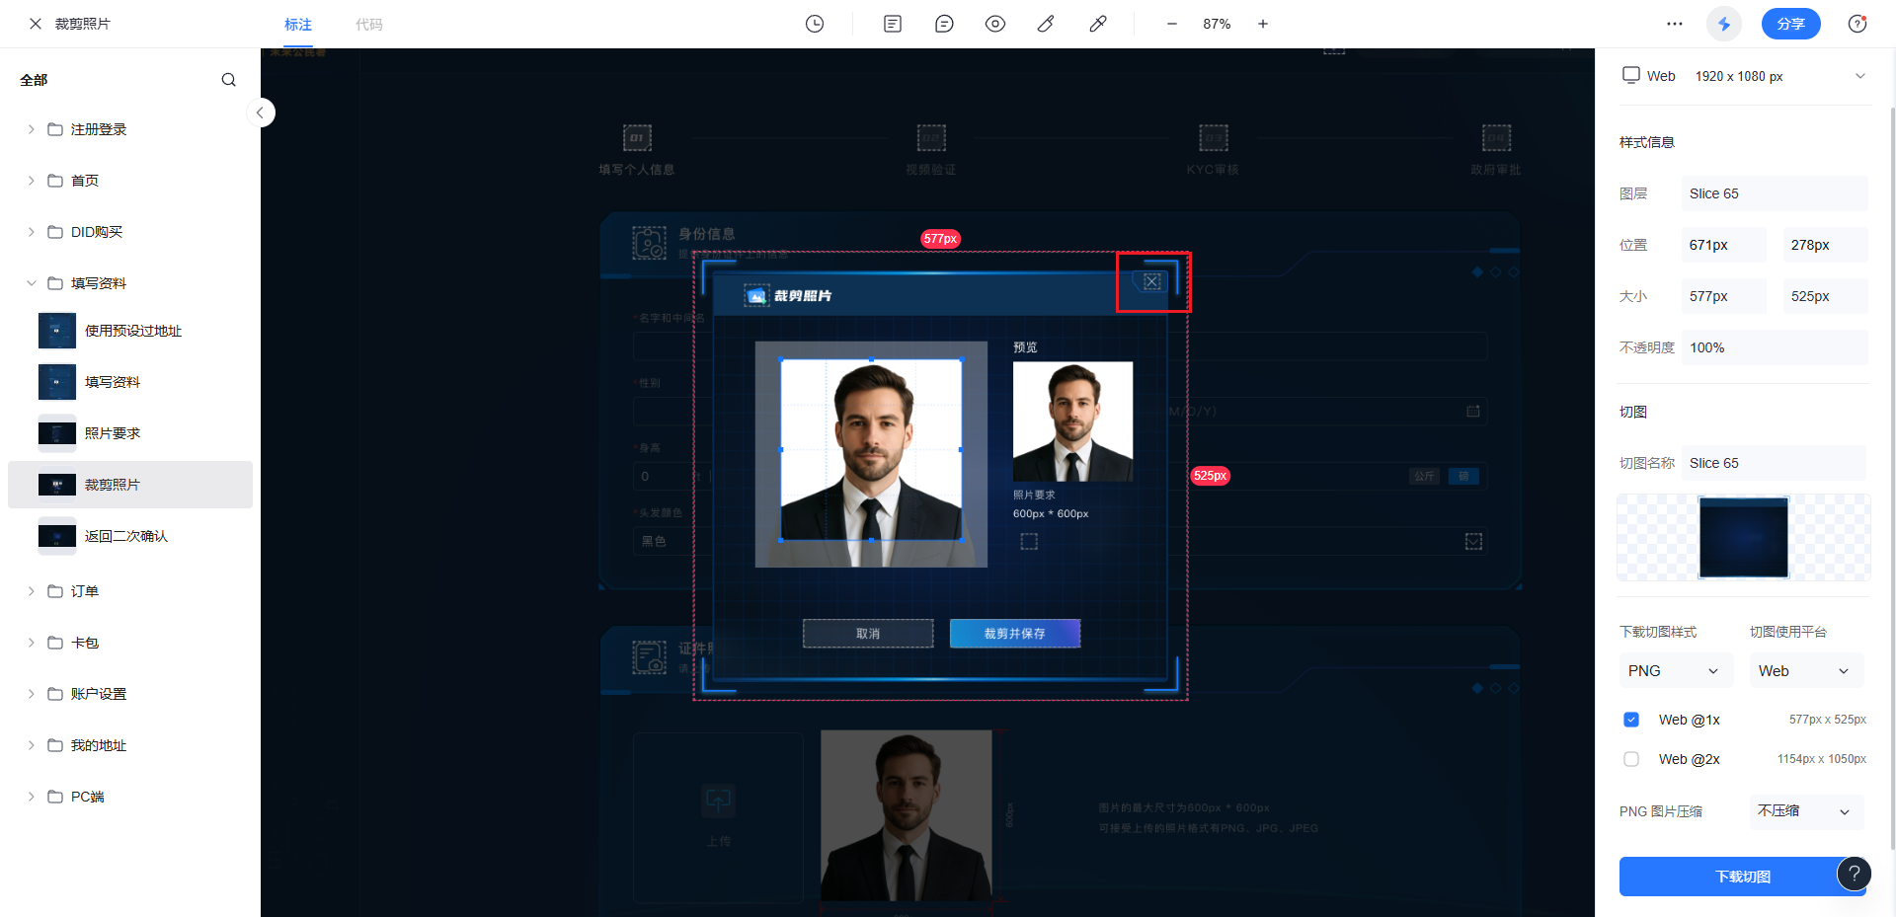Open the comment bubble tool
This screenshot has height=917, width=1896.
944,24
